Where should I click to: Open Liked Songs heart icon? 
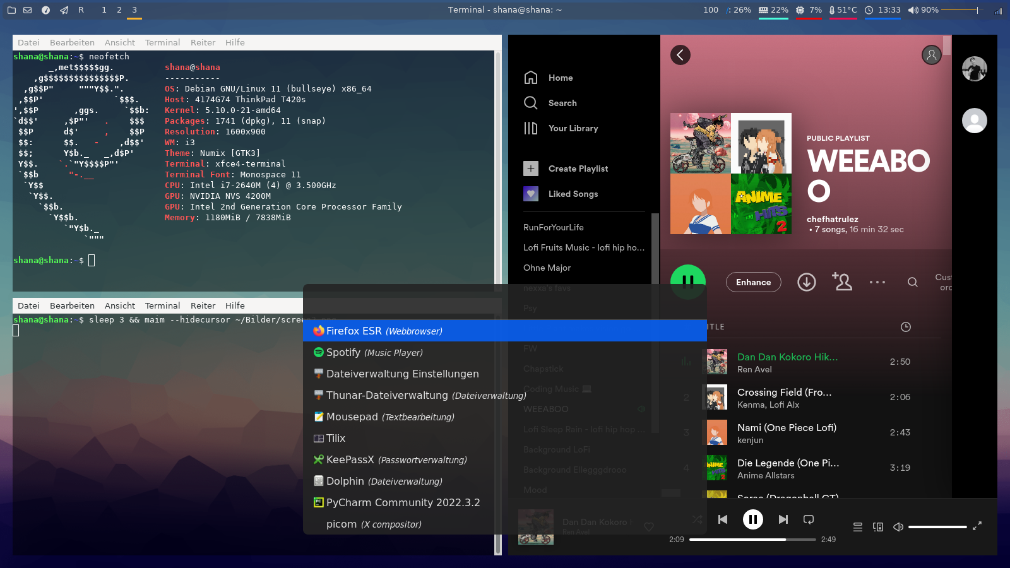click(531, 194)
